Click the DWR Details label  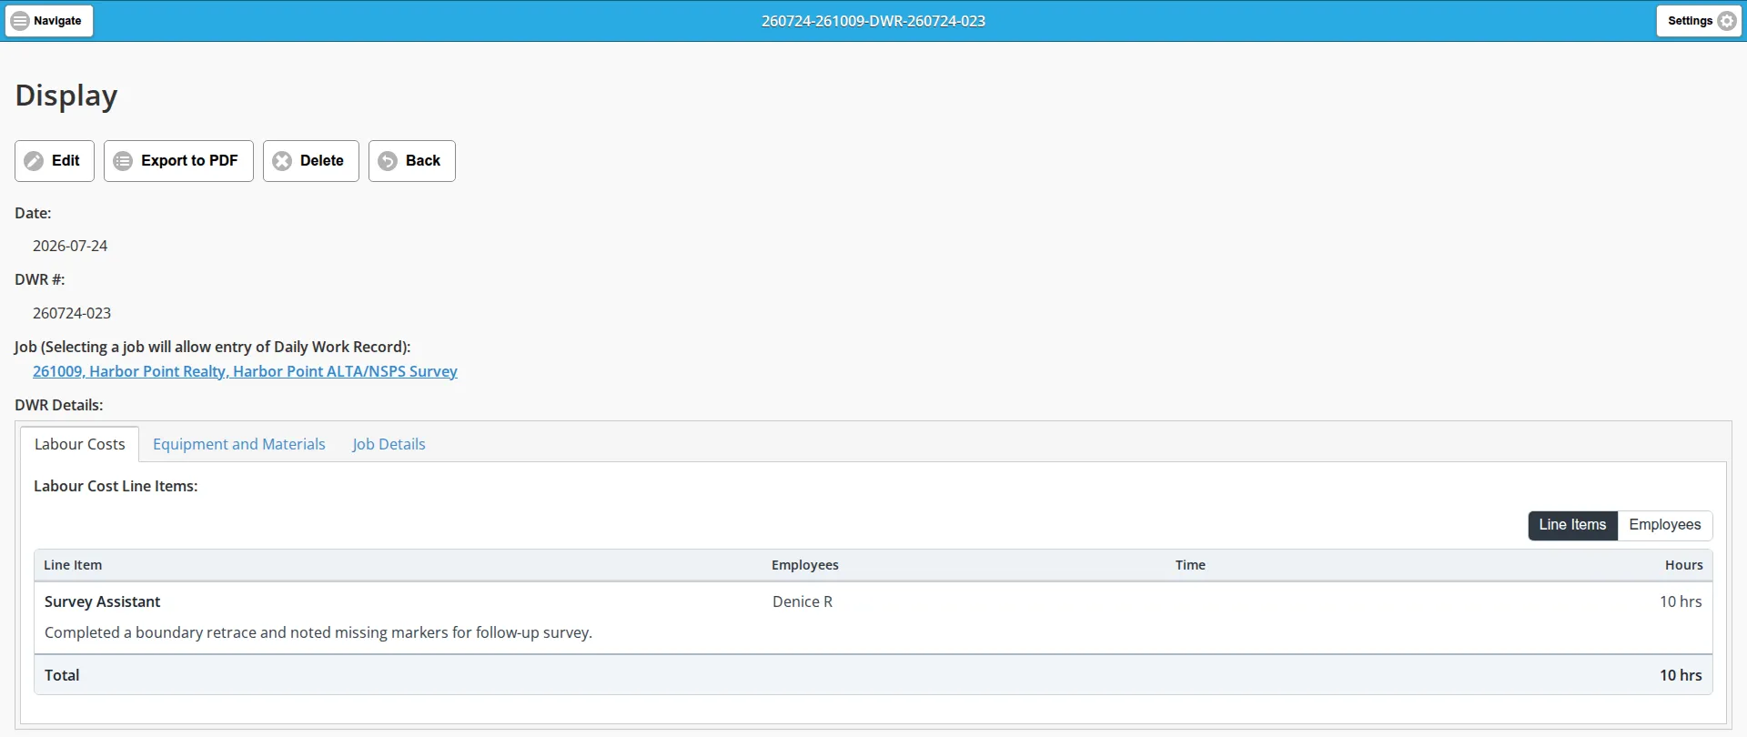pos(59,405)
